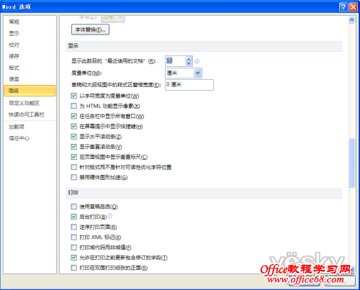The width and height of the screenshot is (360, 290).
Task: Open the 校对 options category
Action: (x=14, y=45)
